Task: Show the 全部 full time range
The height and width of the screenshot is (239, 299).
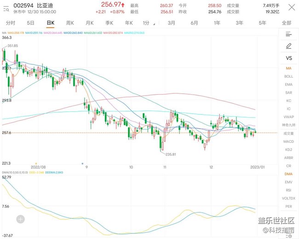Action: click(286, 23)
